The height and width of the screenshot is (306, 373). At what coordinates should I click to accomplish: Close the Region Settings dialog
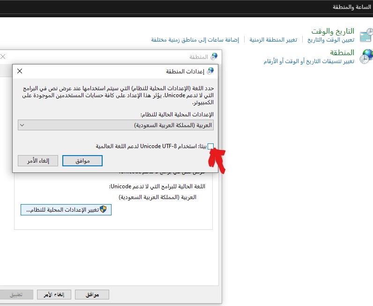pos(20,71)
